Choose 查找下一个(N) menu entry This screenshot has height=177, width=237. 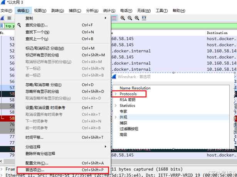(x=63, y=32)
